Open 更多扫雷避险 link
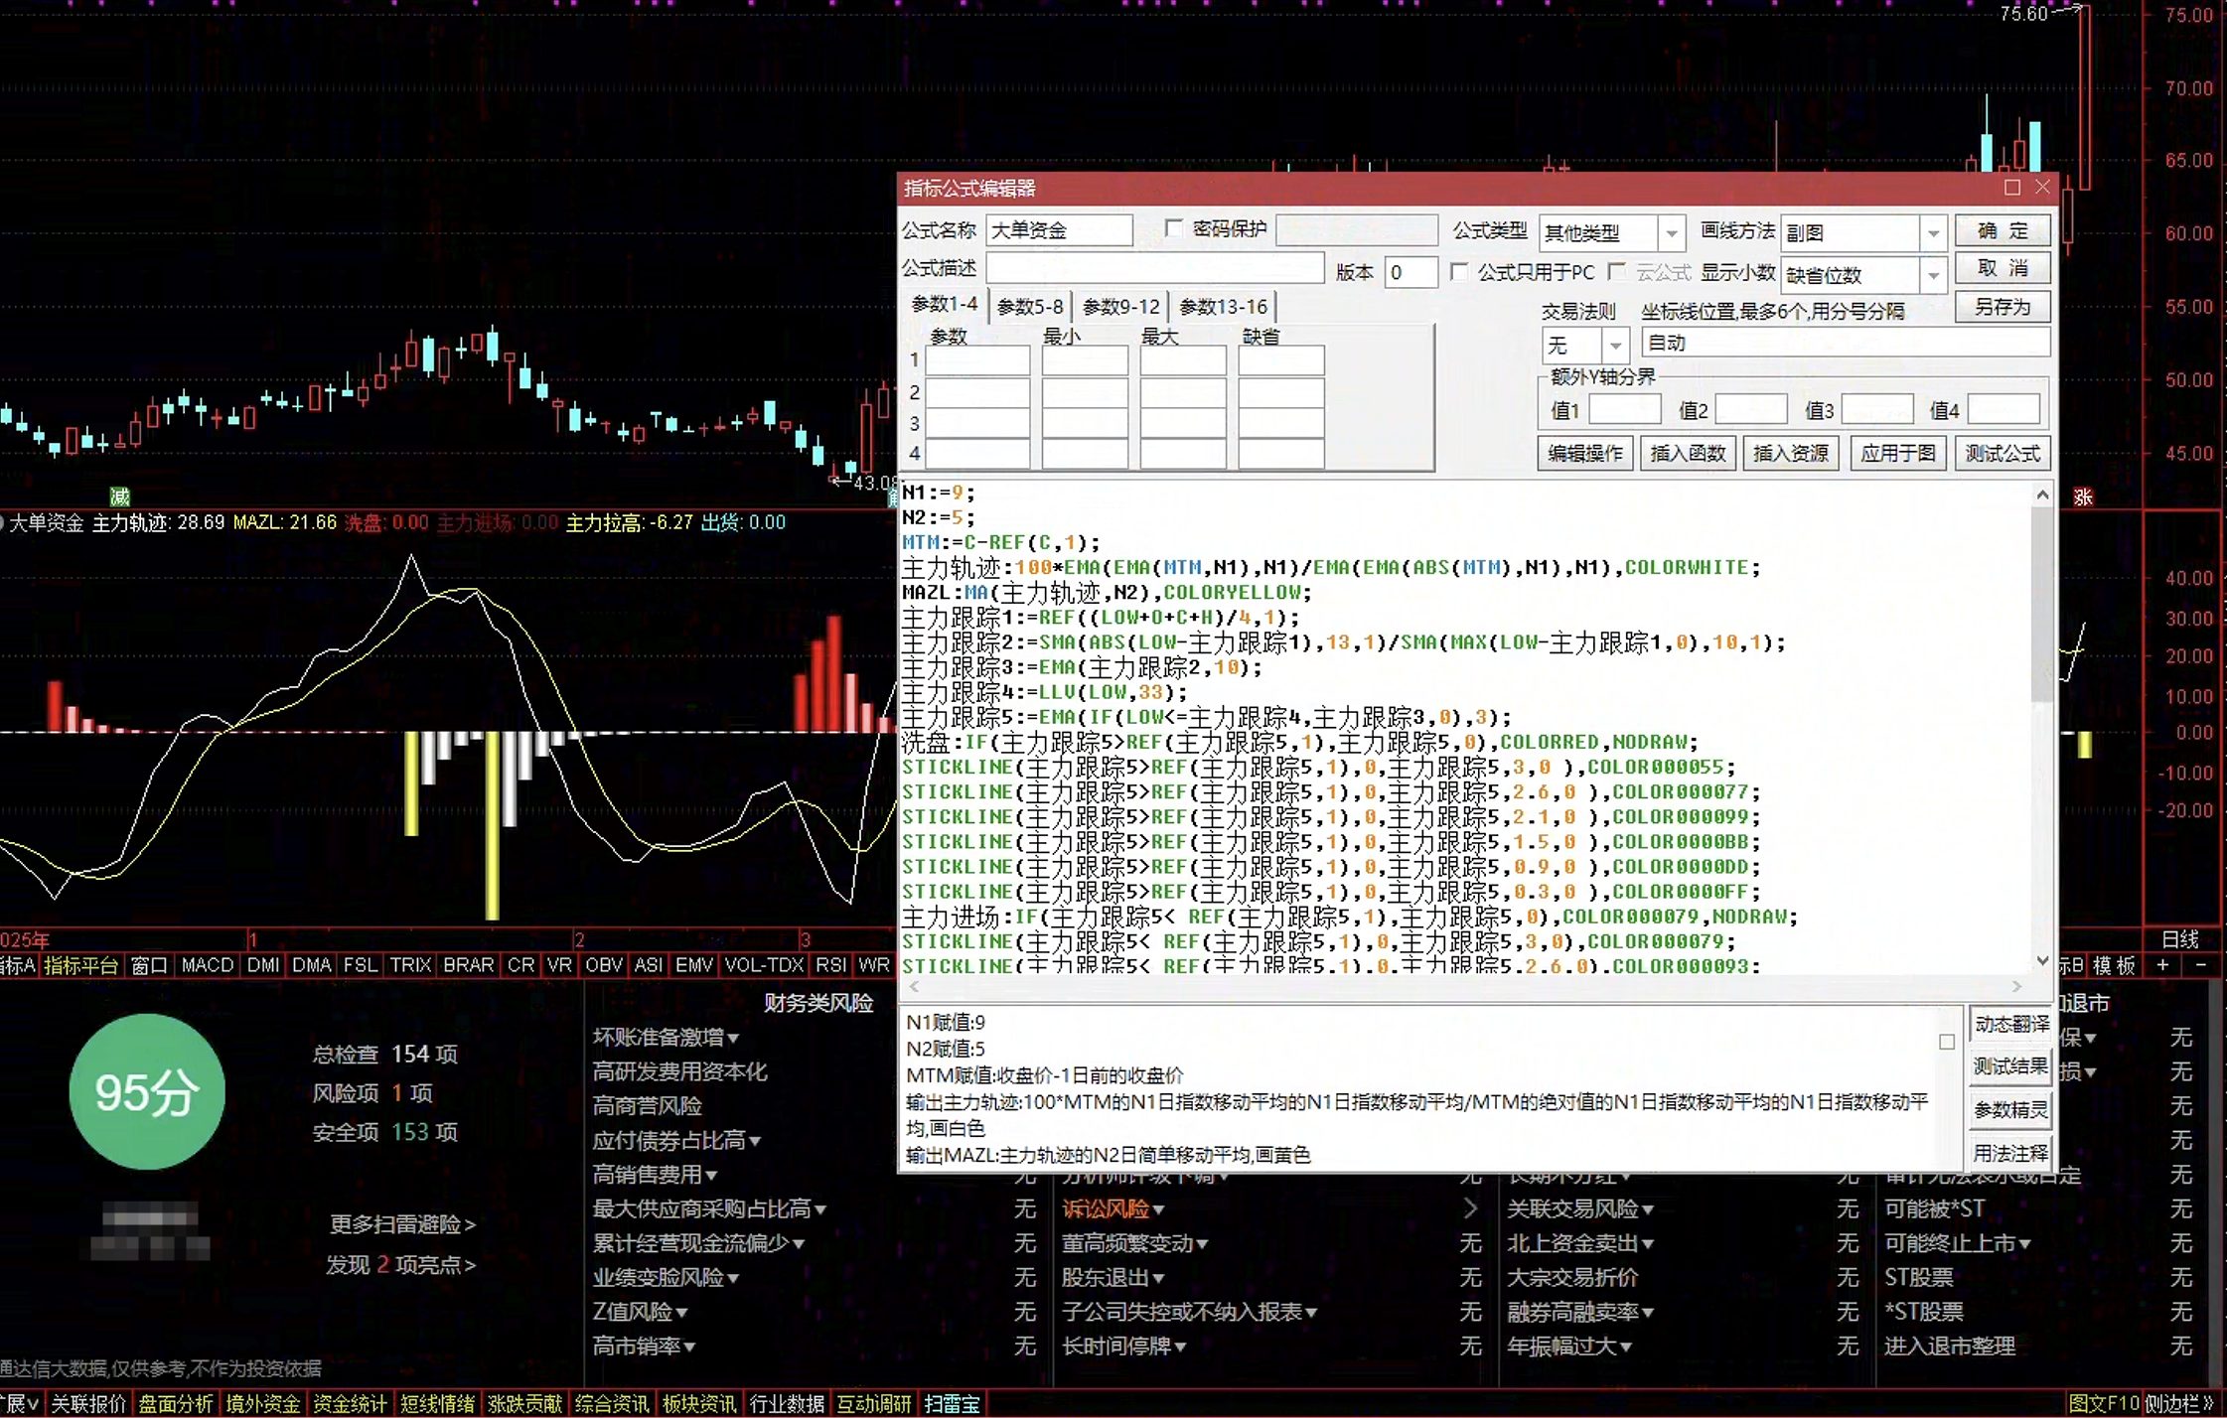This screenshot has width=2227, height=1418. pos(402,1224)
